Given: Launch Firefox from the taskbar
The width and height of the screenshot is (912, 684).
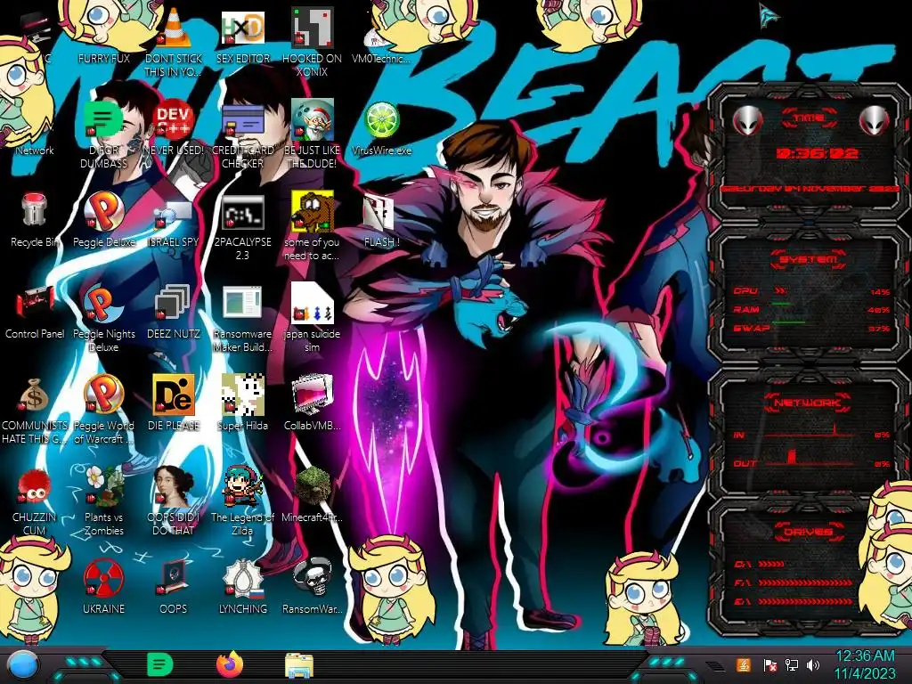Looking at the screenshot, I should click(x=230, y=664).
